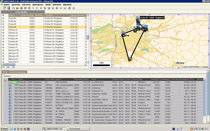The image size is (210, 131).
Task: Click the stop icon of the LIDL Česká republika row
Action: click(9, 85)
